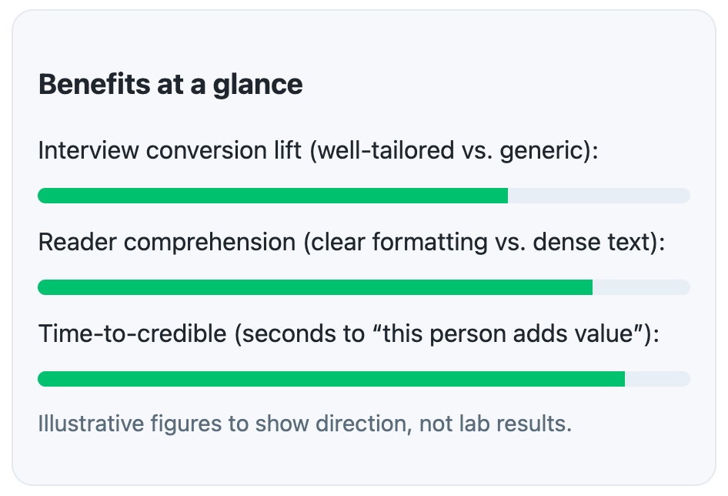728x496 pixels.
Task: Click the Interview conversion lift progress bar
Action: pyautogui.click(x=363, y=196)
